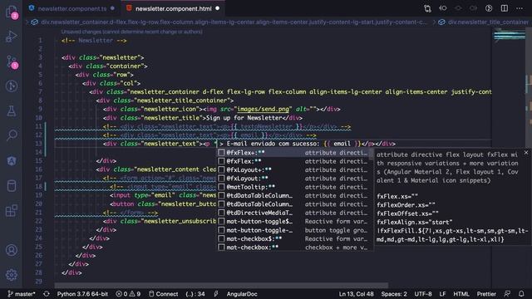532x299 pixels.
Task: Click the unsaved dot on newsletter.component.html tab
Action: click(218, 8)
